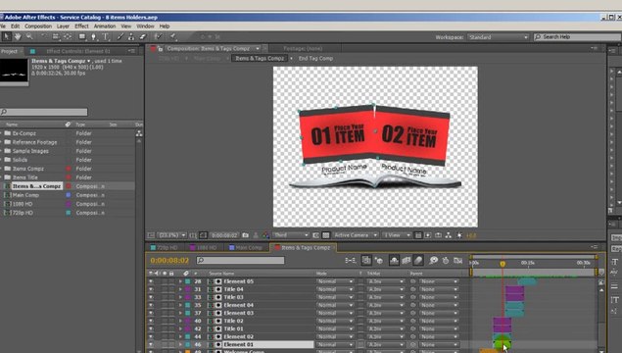Click the Project panel search field
622x353 pixels.
(x=44, y=112)
